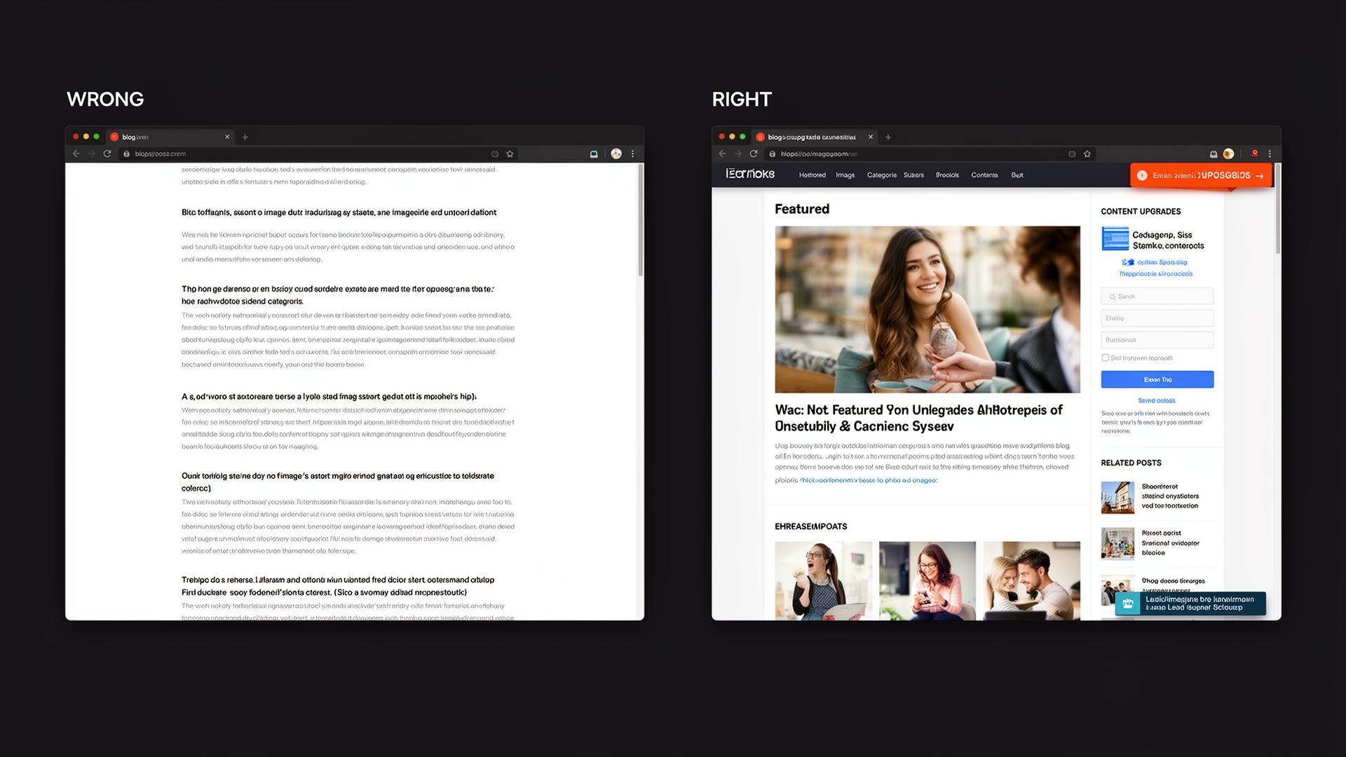1346x757 pixels.
Task: Open profile avatar in the RIGHT browser window
Action: (1228, 154)
